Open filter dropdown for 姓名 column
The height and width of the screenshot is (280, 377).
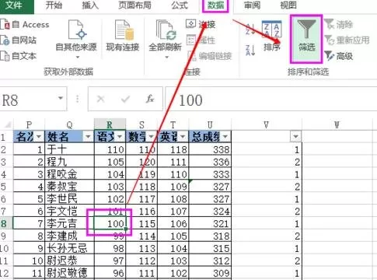88,136
